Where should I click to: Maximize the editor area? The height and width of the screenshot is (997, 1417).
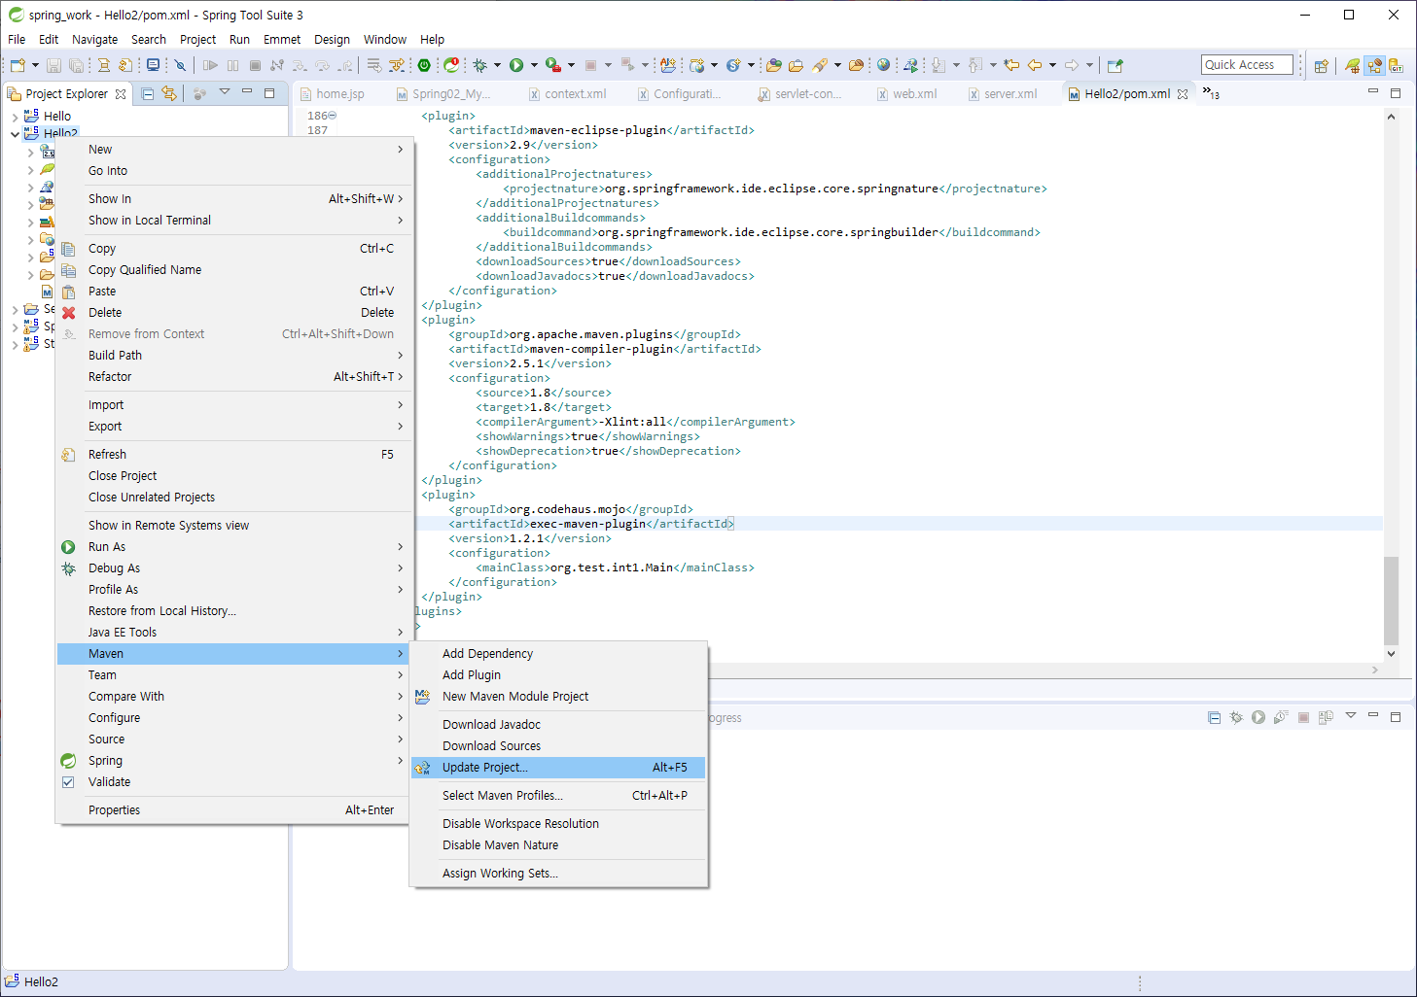(1396, 93)
